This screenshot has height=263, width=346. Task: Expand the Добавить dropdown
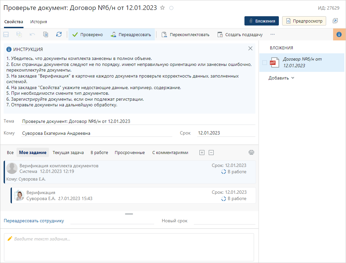coord(281,78)
